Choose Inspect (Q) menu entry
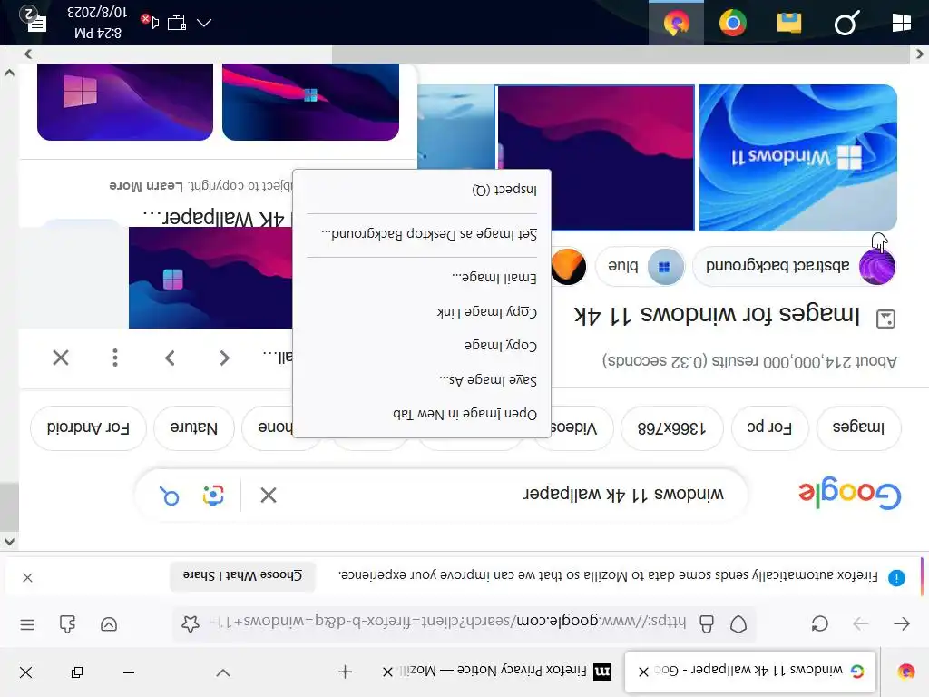 pyautogui.click(x=422, y=190)
